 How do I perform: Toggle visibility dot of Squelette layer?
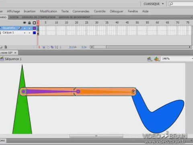[25, 28]
